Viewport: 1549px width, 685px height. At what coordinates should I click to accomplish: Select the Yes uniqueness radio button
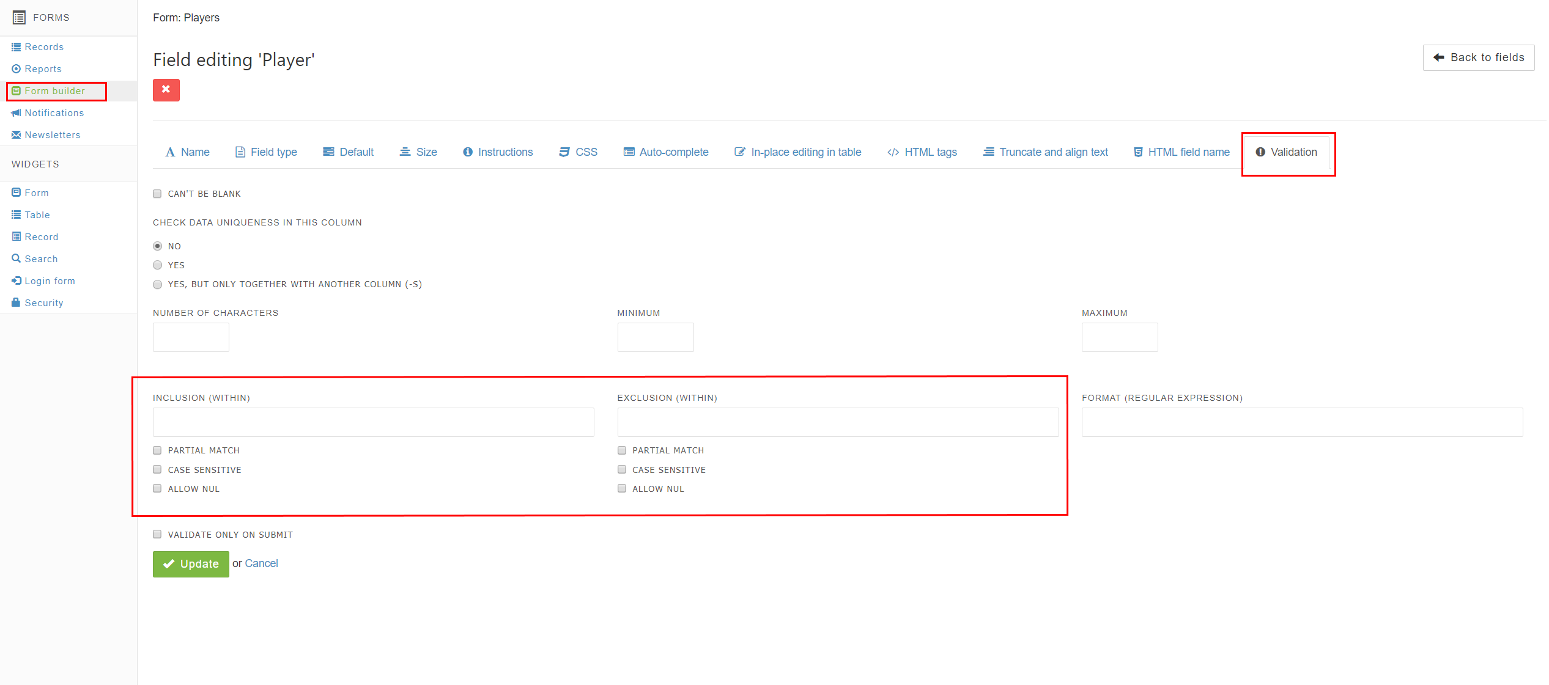pos(158,265)
